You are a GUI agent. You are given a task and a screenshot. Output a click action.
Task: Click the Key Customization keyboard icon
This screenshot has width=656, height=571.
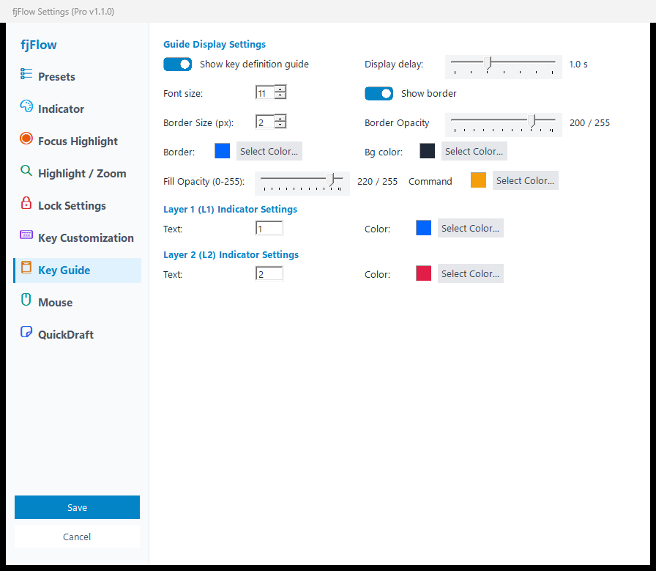[26, 235]
